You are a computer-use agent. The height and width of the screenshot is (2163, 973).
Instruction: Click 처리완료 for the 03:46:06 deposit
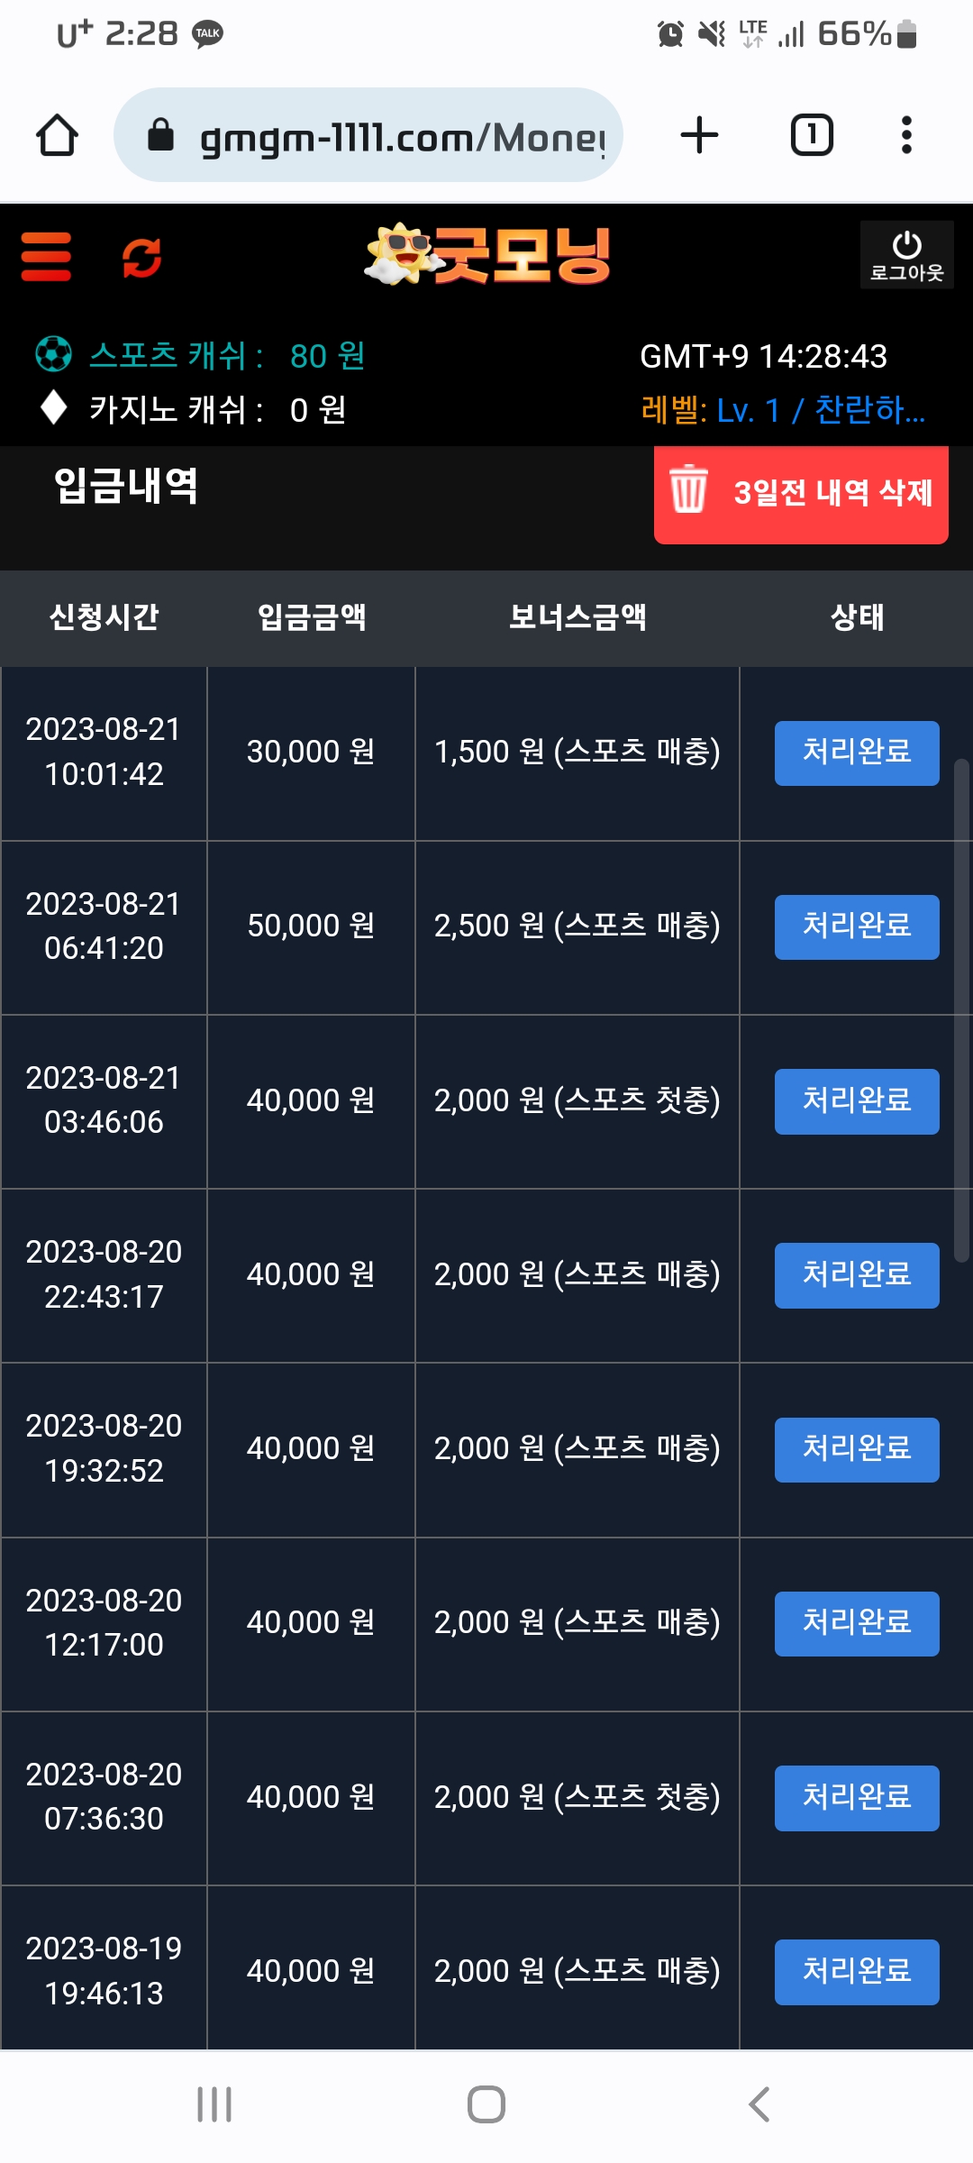(857, 1101)
